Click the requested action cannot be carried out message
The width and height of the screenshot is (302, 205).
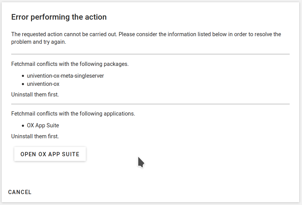pyautogui.click(x=146, y=38)
